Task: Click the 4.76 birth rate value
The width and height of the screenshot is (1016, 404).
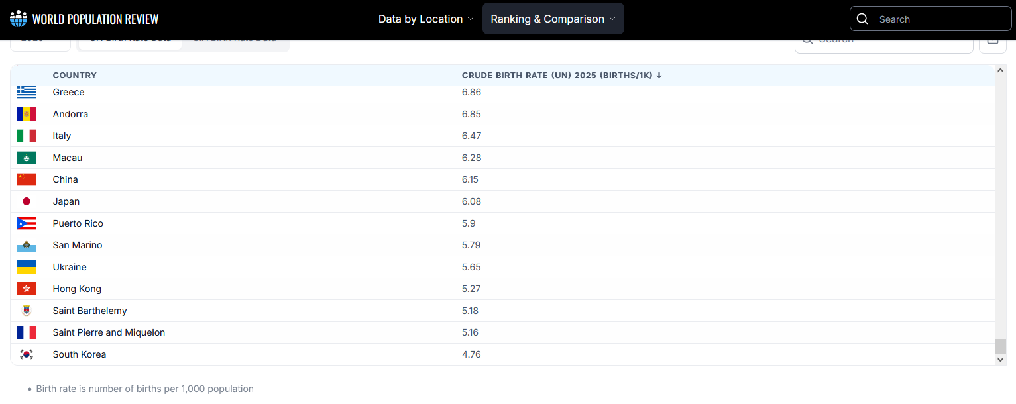Action: click(471, 354)
